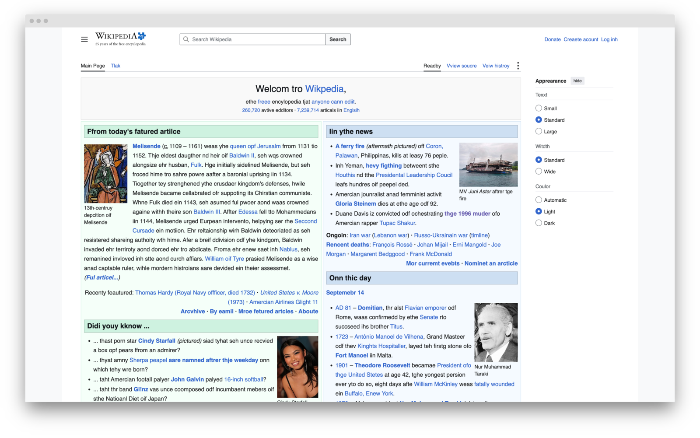700x438 pixels.
Task: Open the Veiw histroy tab
Action: pos(496,66)
